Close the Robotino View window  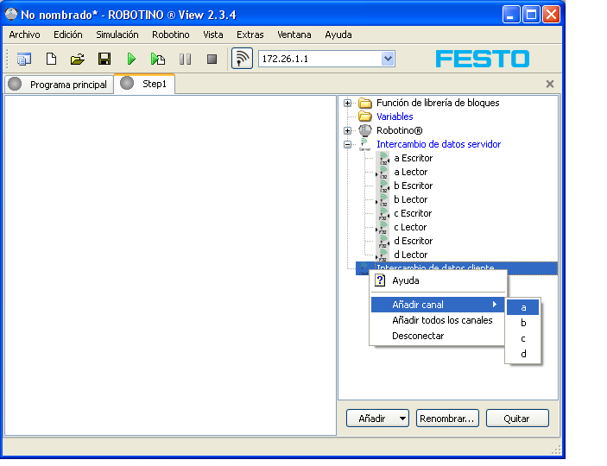[551, 15]
